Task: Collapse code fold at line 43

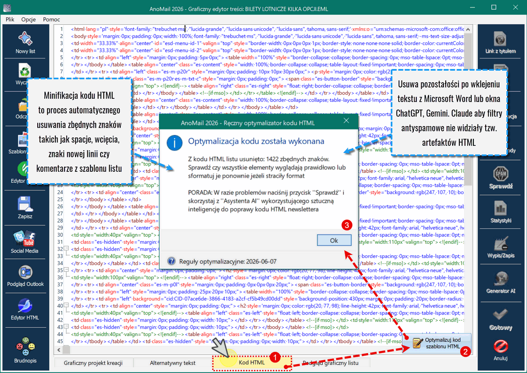Action: point(66,327)
